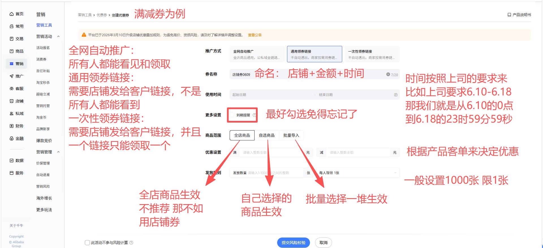The height and width of the screenshot is (248, 543).
Task: Open the 每人限领 1张 dropdown
Action: click(x=358, y=173)
